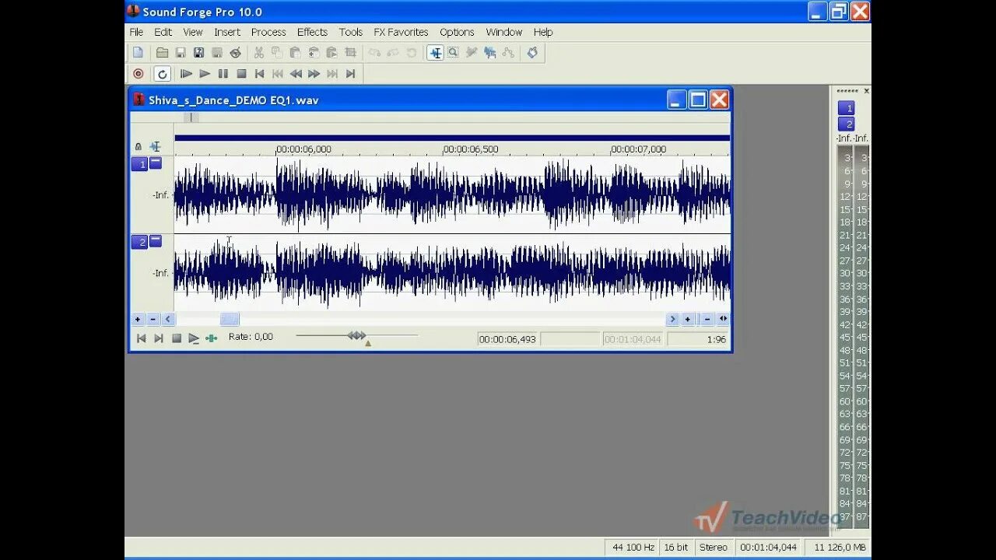996x560 pixels.
Task: Collapse channel 1 with its minimize button
Action: coord(156,163)
